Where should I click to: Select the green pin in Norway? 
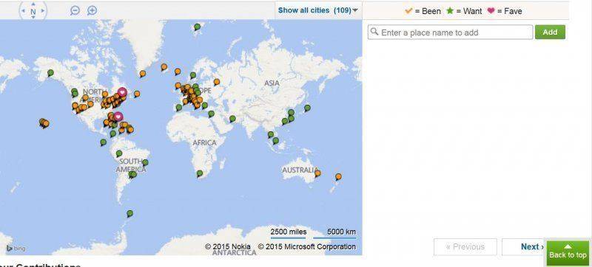click(193, 75)
